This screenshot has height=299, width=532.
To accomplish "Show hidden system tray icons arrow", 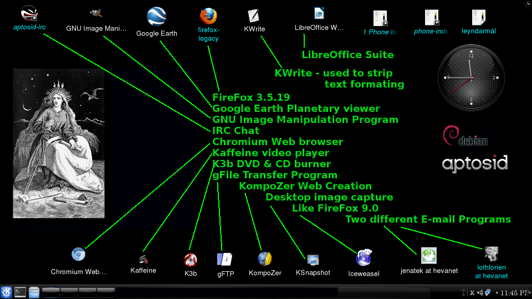I will pos(497,292).
